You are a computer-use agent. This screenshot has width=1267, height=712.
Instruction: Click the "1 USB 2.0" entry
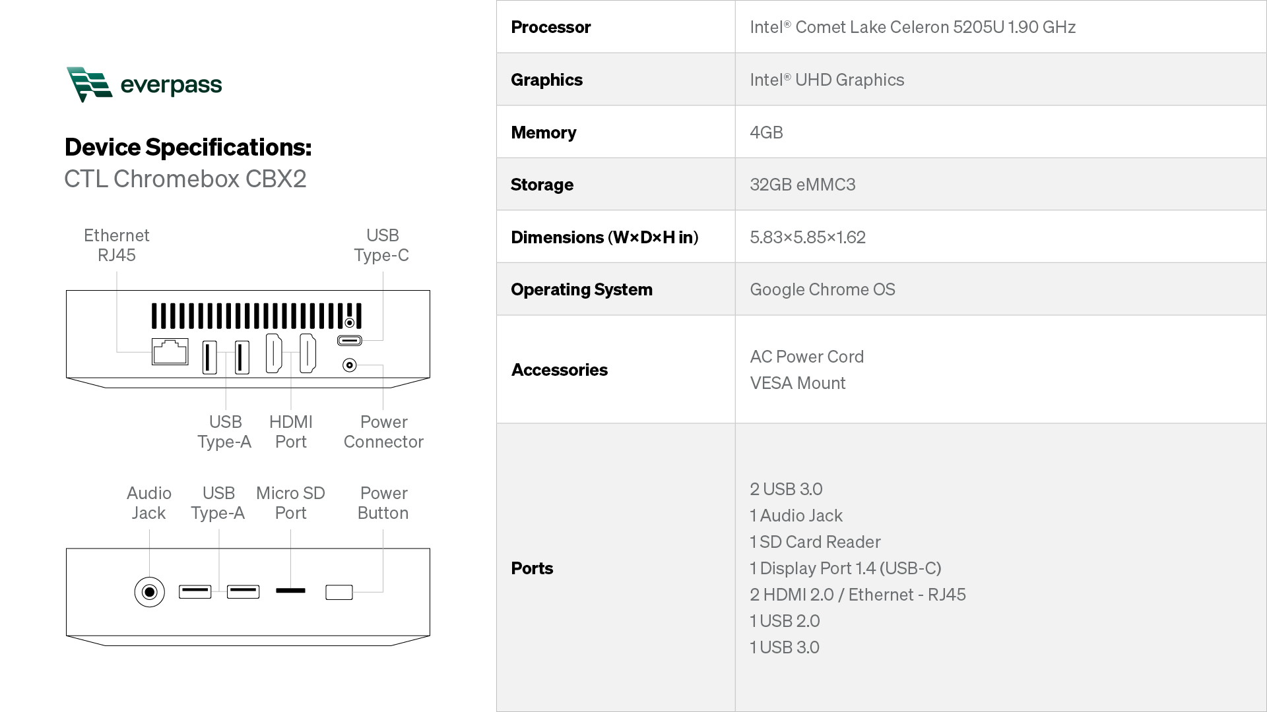click(785, 621)
